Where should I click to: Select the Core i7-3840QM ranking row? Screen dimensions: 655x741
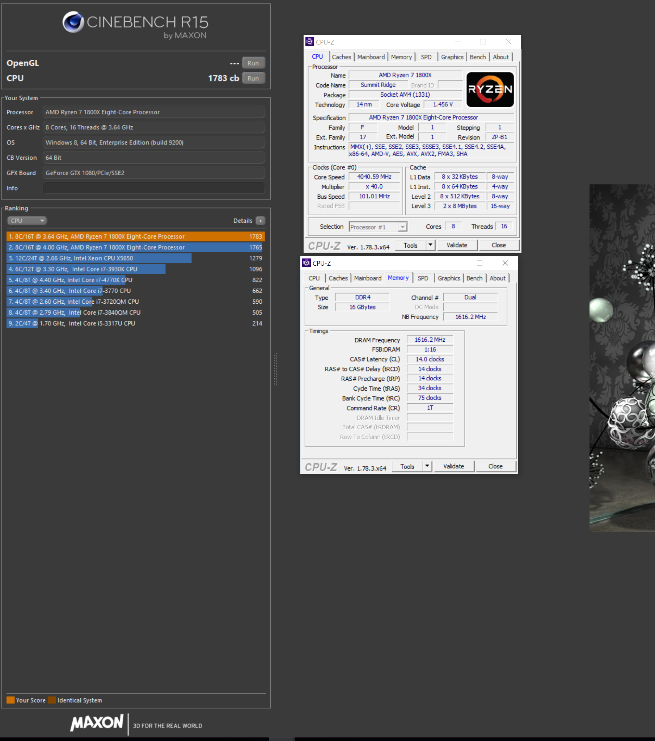pyautogui.click(x=136, y=312)
